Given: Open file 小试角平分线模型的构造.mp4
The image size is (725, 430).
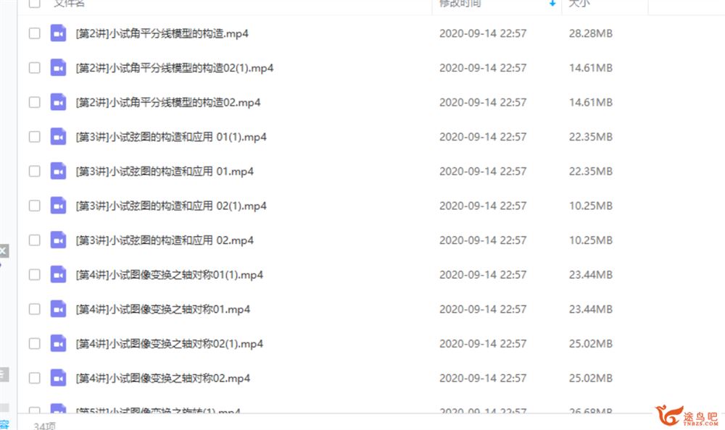Looking at the screenshot, I should click(x=162, y=34).
